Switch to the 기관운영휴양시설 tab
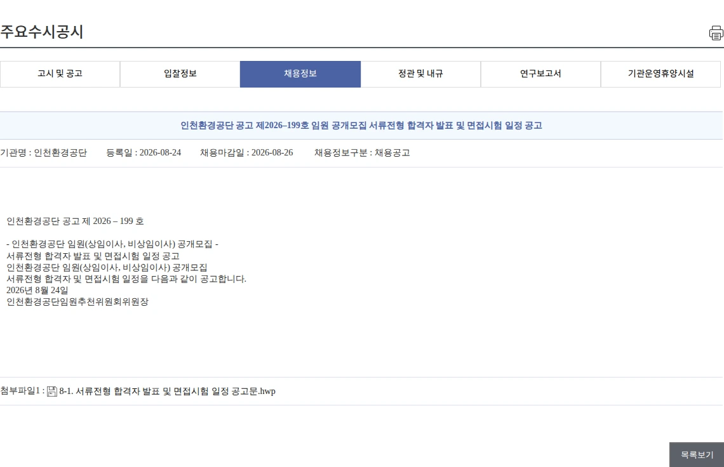724x467 pixels. click(660, 74)
